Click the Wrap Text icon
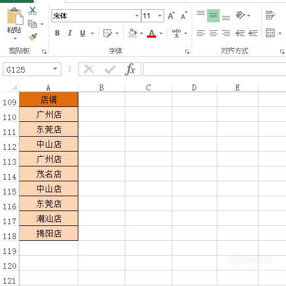The height and width of the screenshot is (286, 286). pos(271,15)
